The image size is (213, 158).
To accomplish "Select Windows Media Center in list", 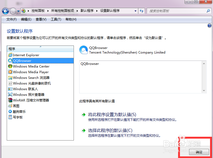I will coord(40,66).
